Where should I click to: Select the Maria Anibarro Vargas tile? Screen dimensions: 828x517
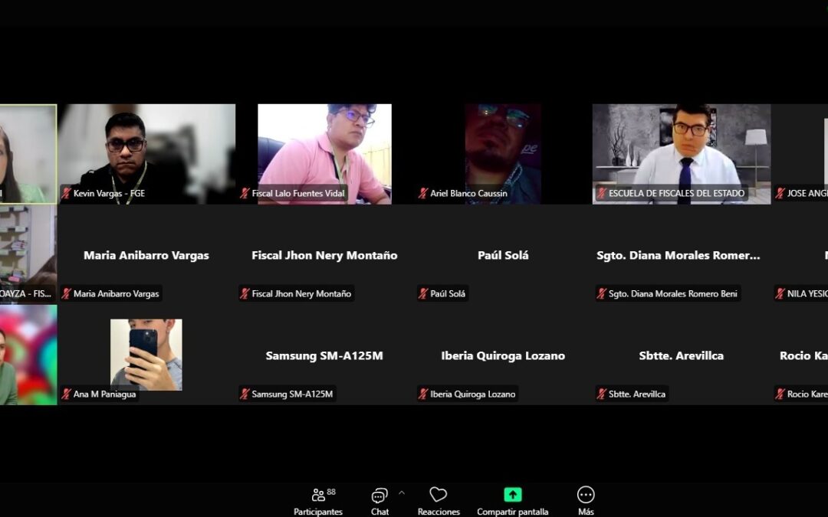pos(146,255)
